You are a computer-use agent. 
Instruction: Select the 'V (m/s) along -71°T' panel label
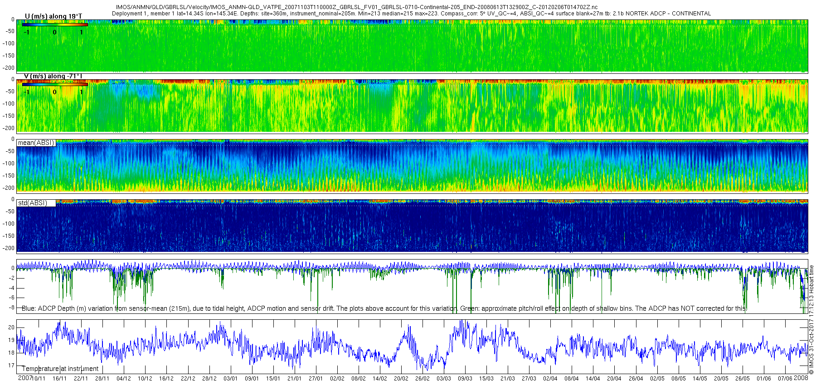pyautogui.click(x=53, y=76)
